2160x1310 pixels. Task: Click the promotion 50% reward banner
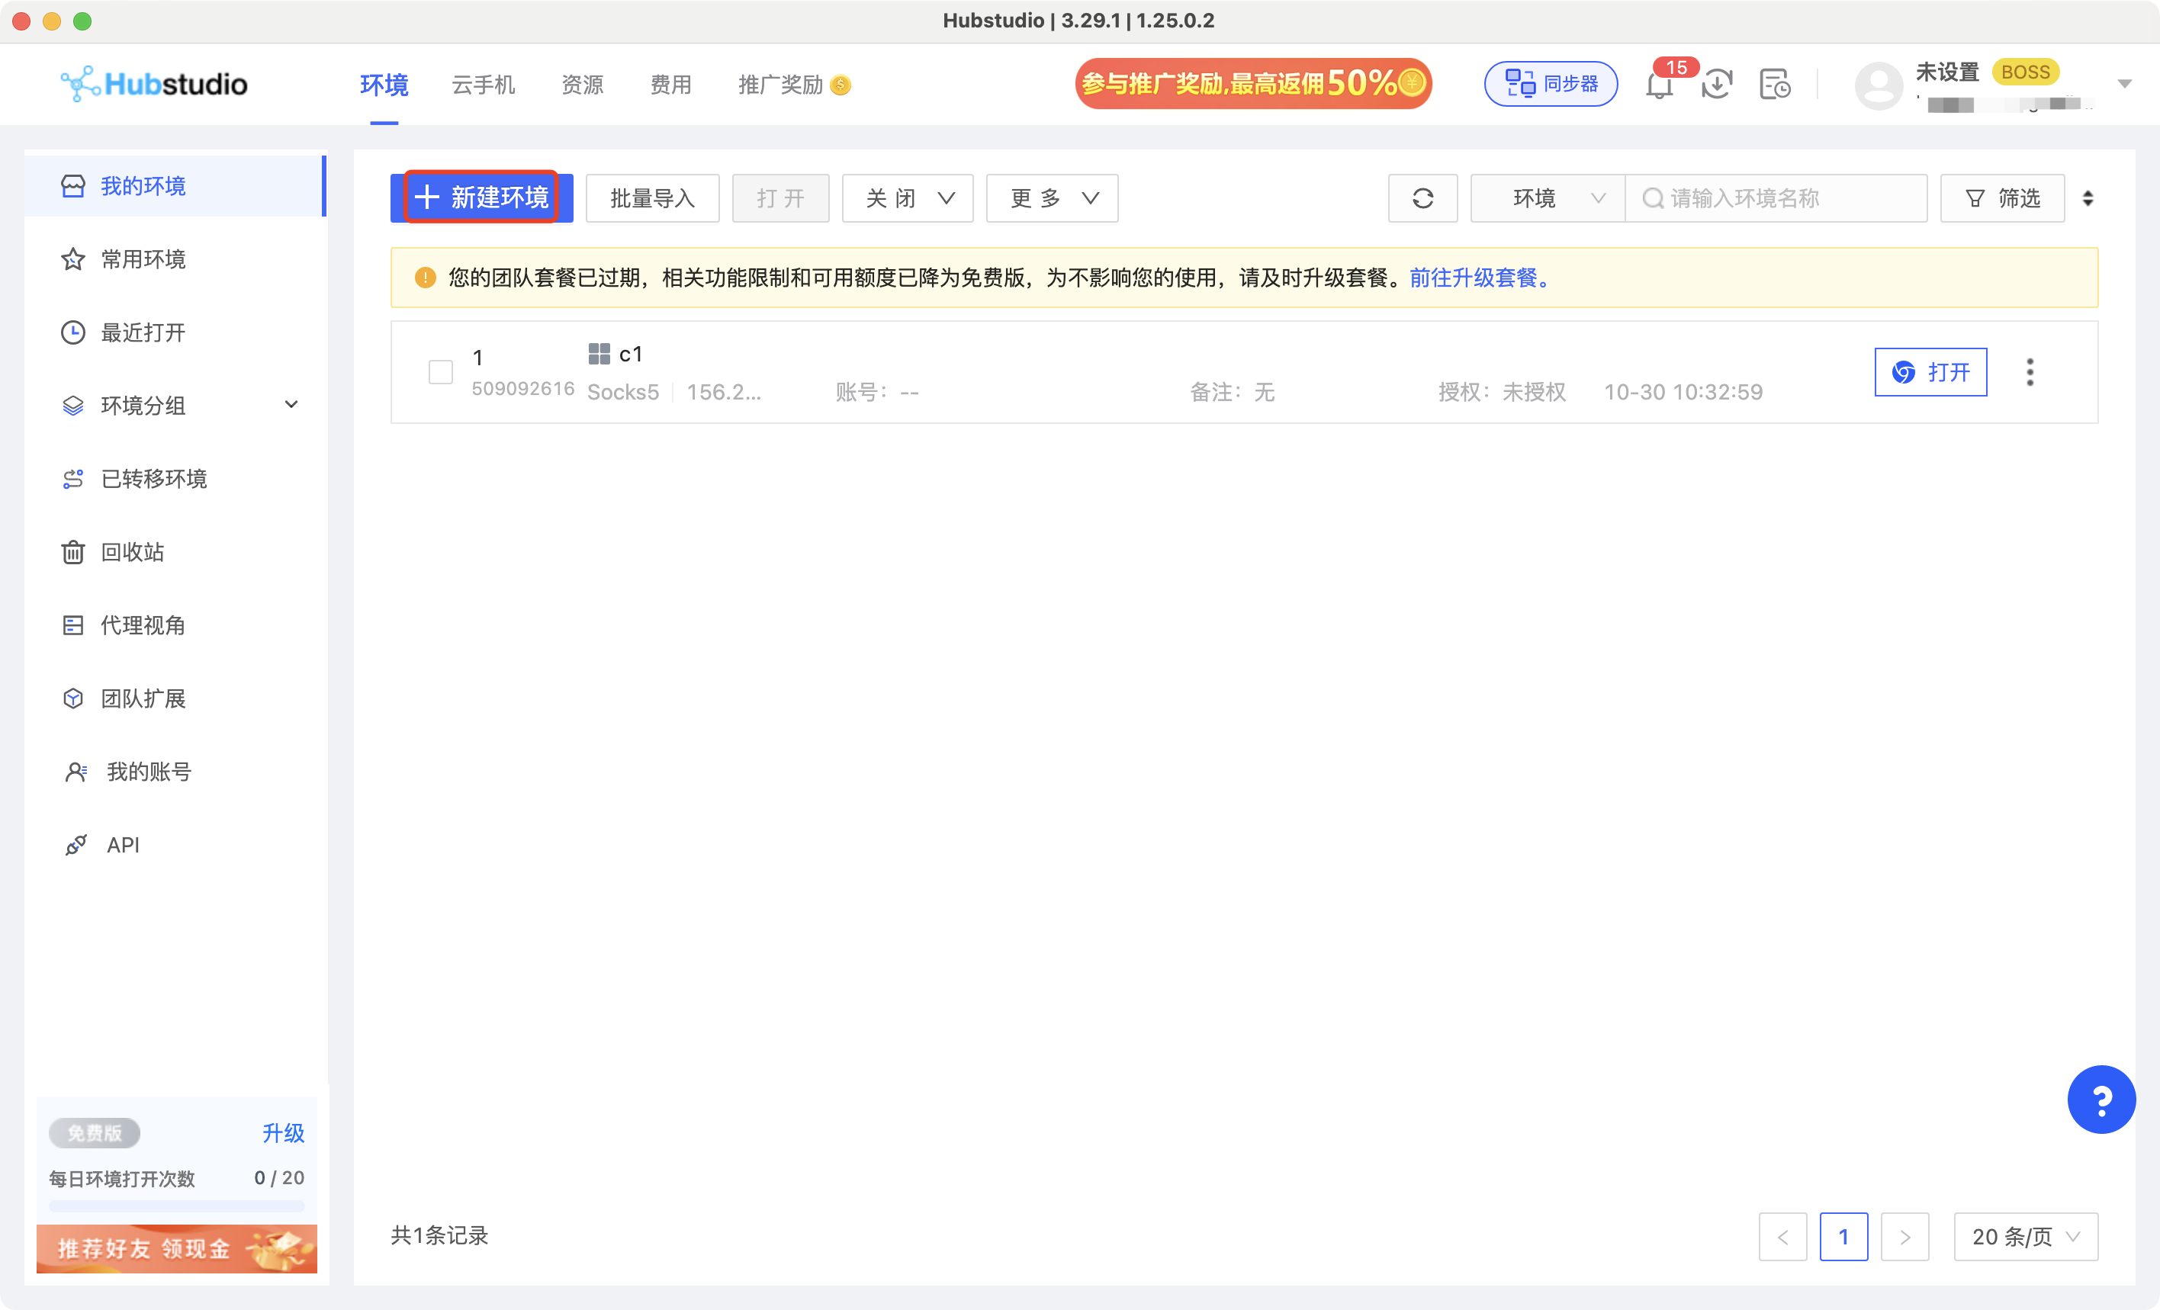coord(1254,84)
